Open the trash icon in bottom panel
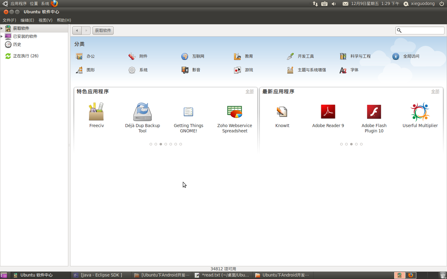The width and height of the screenshot is (447, 279). coord(443,275)
